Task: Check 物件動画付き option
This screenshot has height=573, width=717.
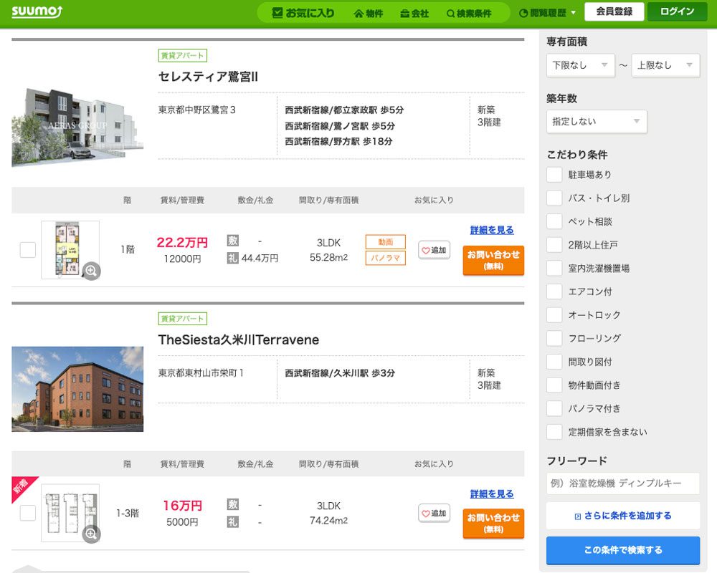Action: [x=554, y=385]
